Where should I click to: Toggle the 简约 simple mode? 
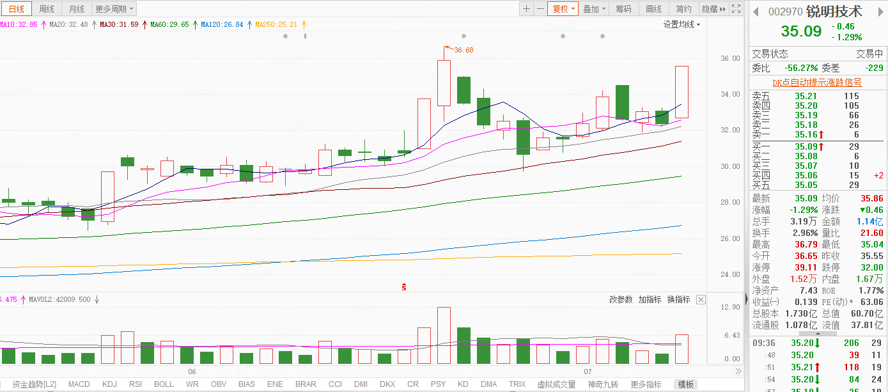683,9
